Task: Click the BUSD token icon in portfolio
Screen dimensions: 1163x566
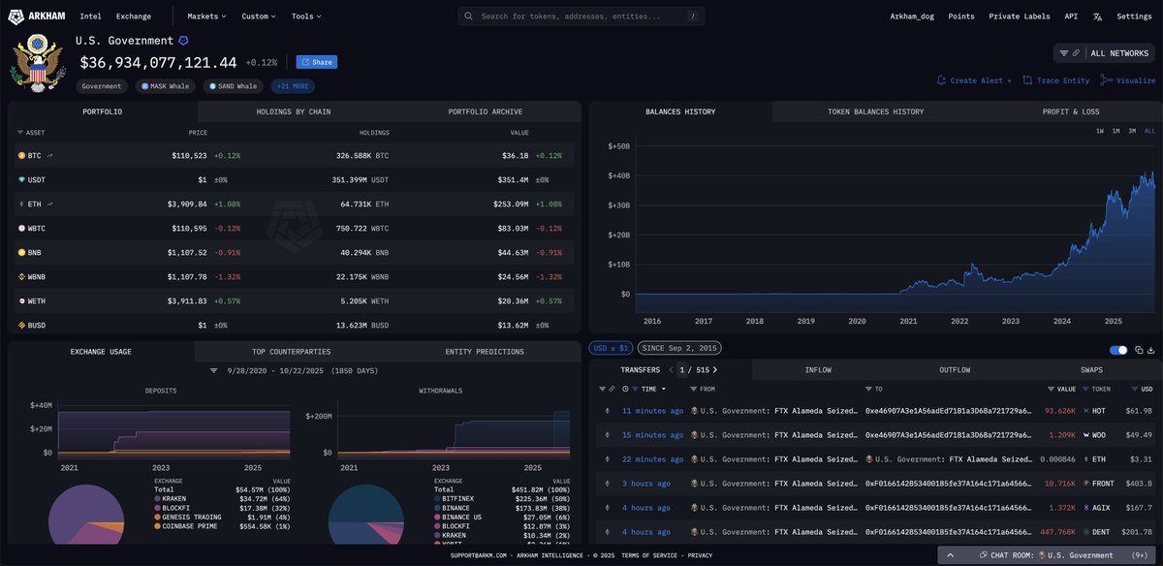Action: [22, 325]
